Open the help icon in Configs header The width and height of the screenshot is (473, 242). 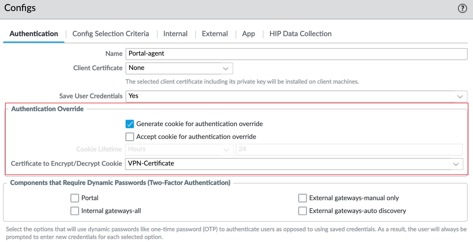tap(462, 8)
